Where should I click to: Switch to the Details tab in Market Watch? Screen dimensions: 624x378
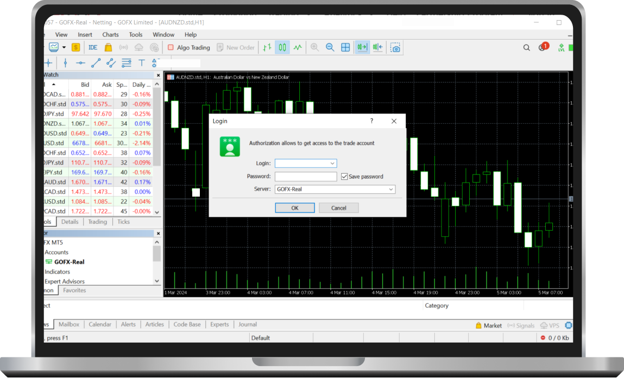tap(70, 222)
